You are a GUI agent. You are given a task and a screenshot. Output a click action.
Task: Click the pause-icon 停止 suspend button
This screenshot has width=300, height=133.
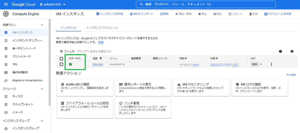tap(217, 14)
